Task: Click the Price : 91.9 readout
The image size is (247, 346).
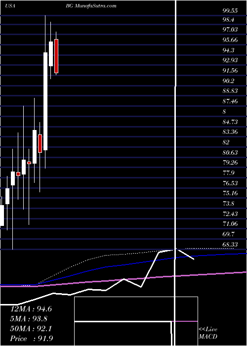Action: (32, 339)
